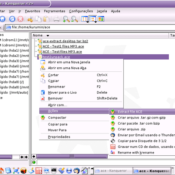Click Extract file ACE action

[142, 112]
